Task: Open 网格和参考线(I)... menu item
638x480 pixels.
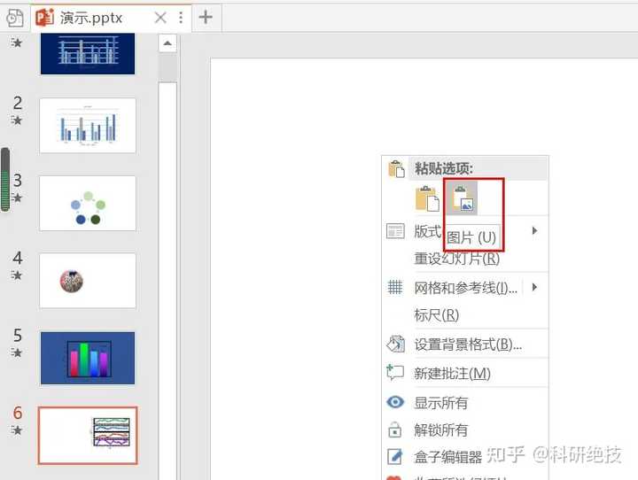Action: click(466, 288)
